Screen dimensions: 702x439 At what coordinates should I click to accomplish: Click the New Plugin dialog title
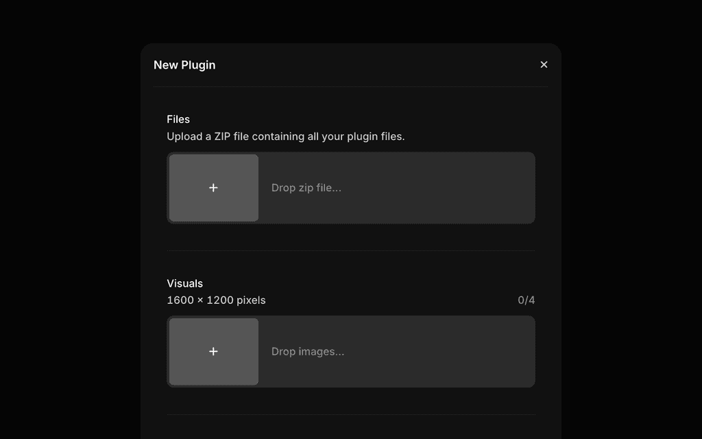pyautogui.click(x=184, y=64)
